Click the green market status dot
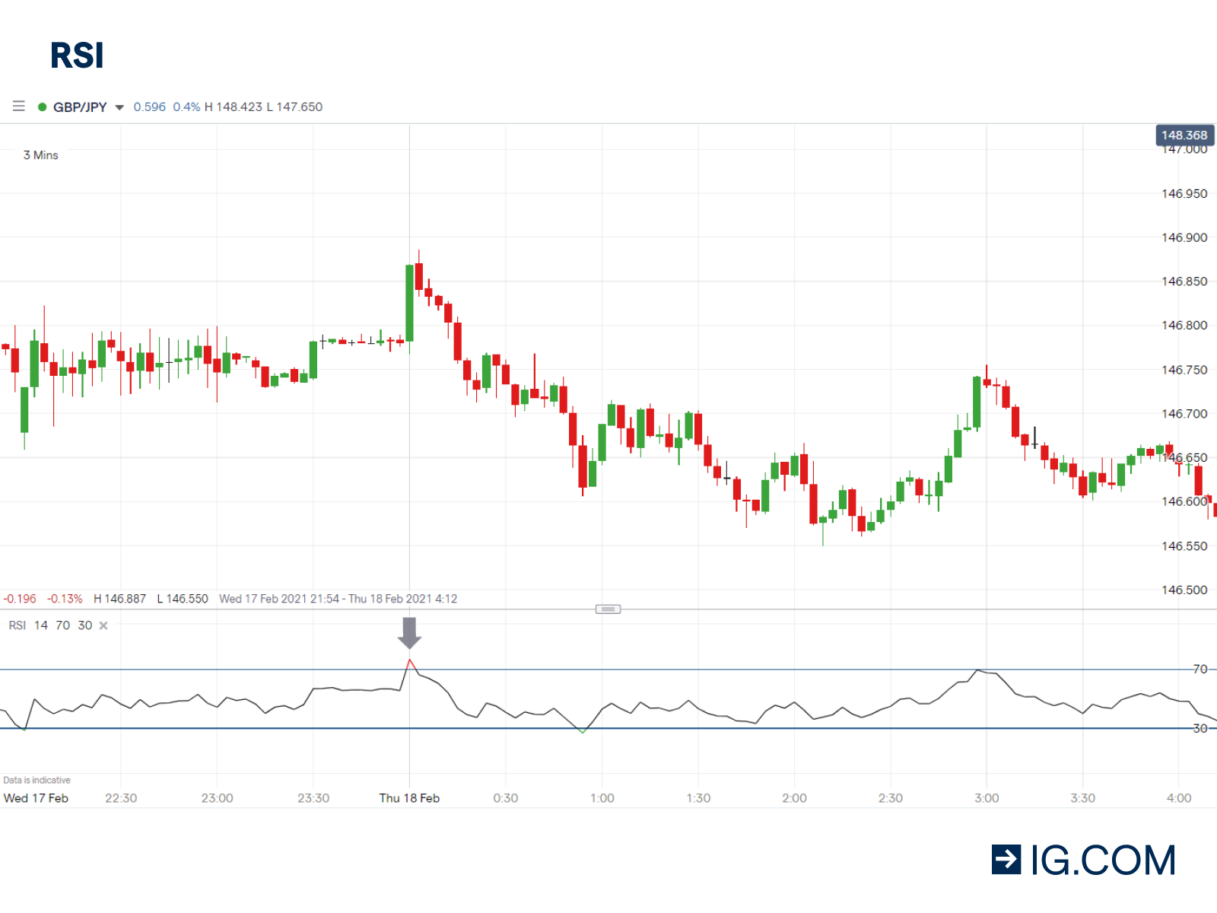This screenshot has height=913, width=1217. point(43,107)
